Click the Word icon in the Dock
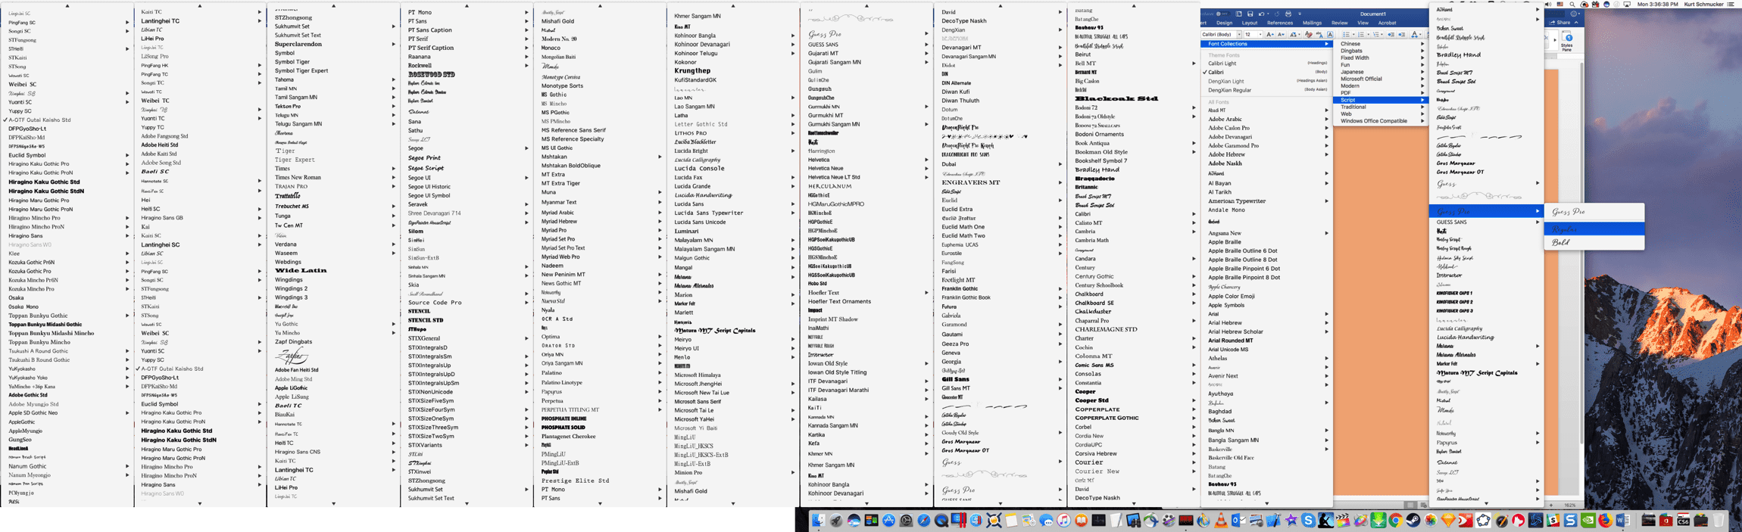 1623,521
